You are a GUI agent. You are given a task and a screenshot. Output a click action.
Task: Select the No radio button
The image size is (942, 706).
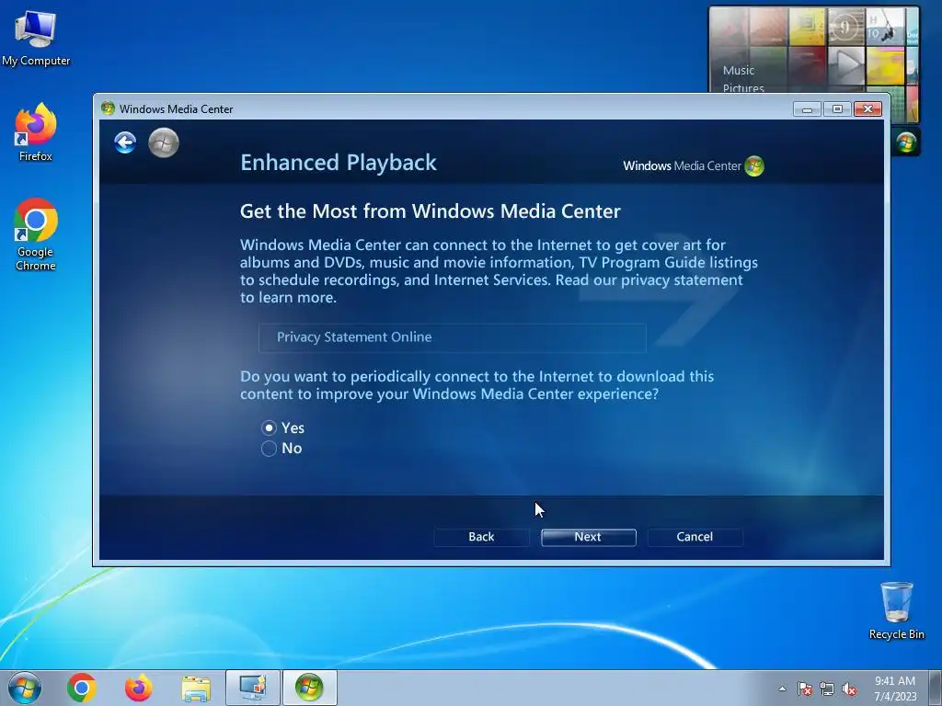[x=269, y=449]
